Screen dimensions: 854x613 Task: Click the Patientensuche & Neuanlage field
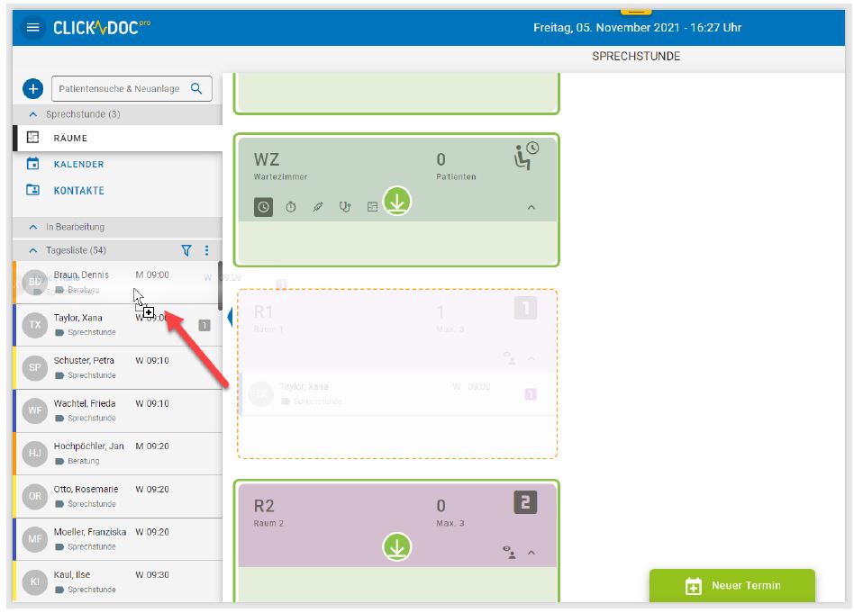point(119,89)
